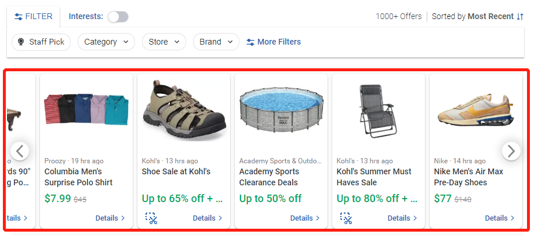
Task: Click the sort order arrows icon
Action: (x=520, y=16)
